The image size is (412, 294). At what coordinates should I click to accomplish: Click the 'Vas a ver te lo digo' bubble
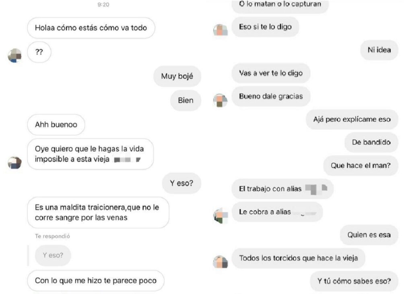click(x=271, y=73)
